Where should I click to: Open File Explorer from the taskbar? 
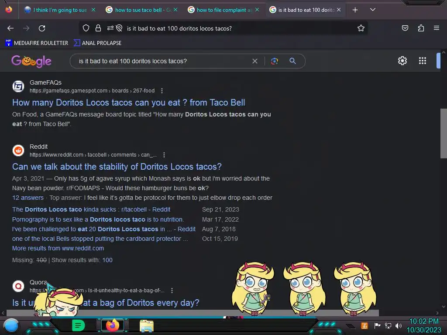(x=146, y=325)
